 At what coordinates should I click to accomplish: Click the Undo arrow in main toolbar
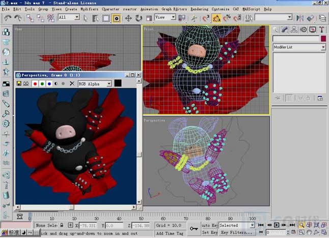pyautogui.click(x=8, y=18)
